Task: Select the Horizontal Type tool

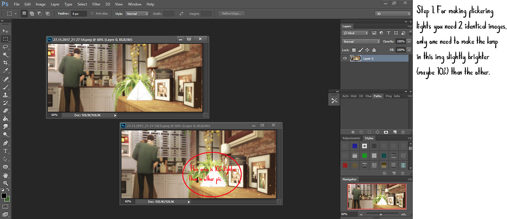Action: [6, 151]
